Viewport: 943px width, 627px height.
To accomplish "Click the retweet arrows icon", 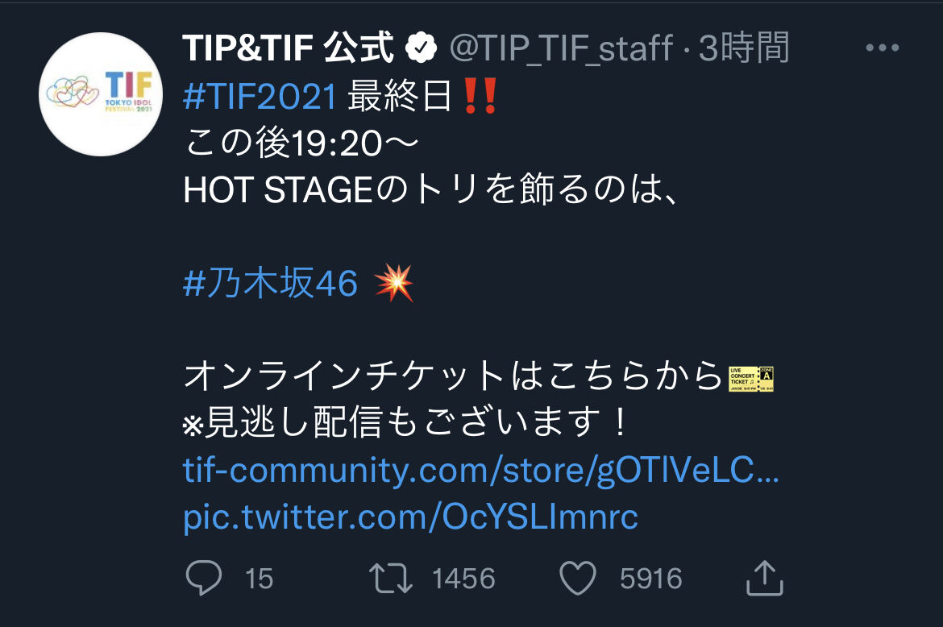I will click(390, 579).
